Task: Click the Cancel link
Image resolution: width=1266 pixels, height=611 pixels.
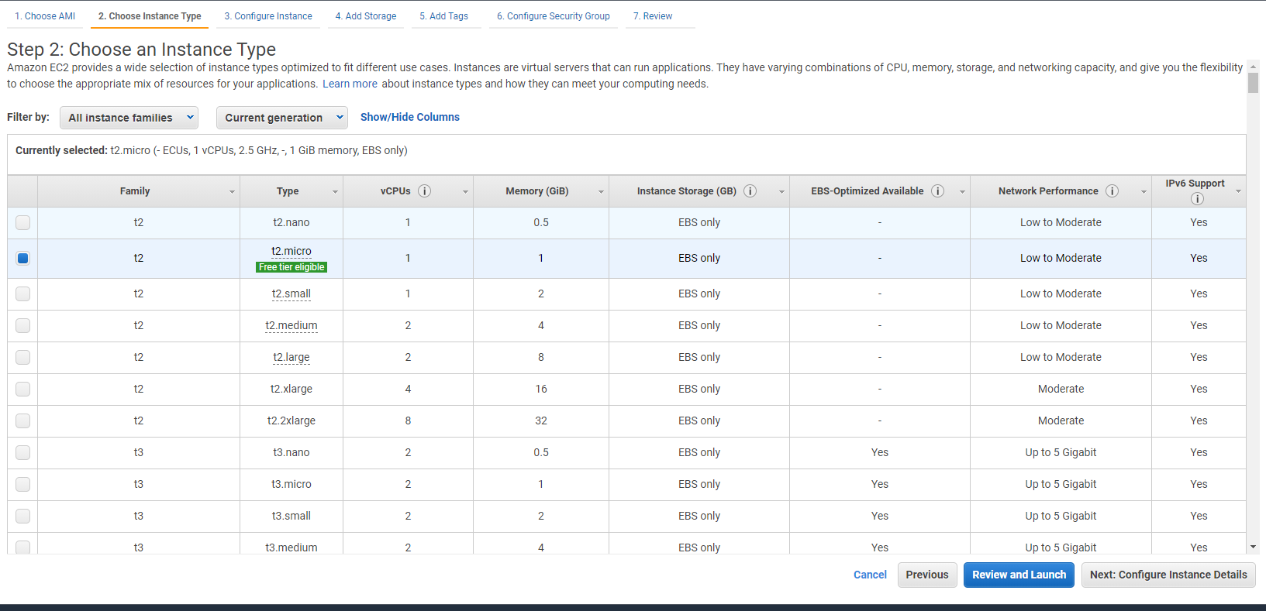Action: point(870,575)
